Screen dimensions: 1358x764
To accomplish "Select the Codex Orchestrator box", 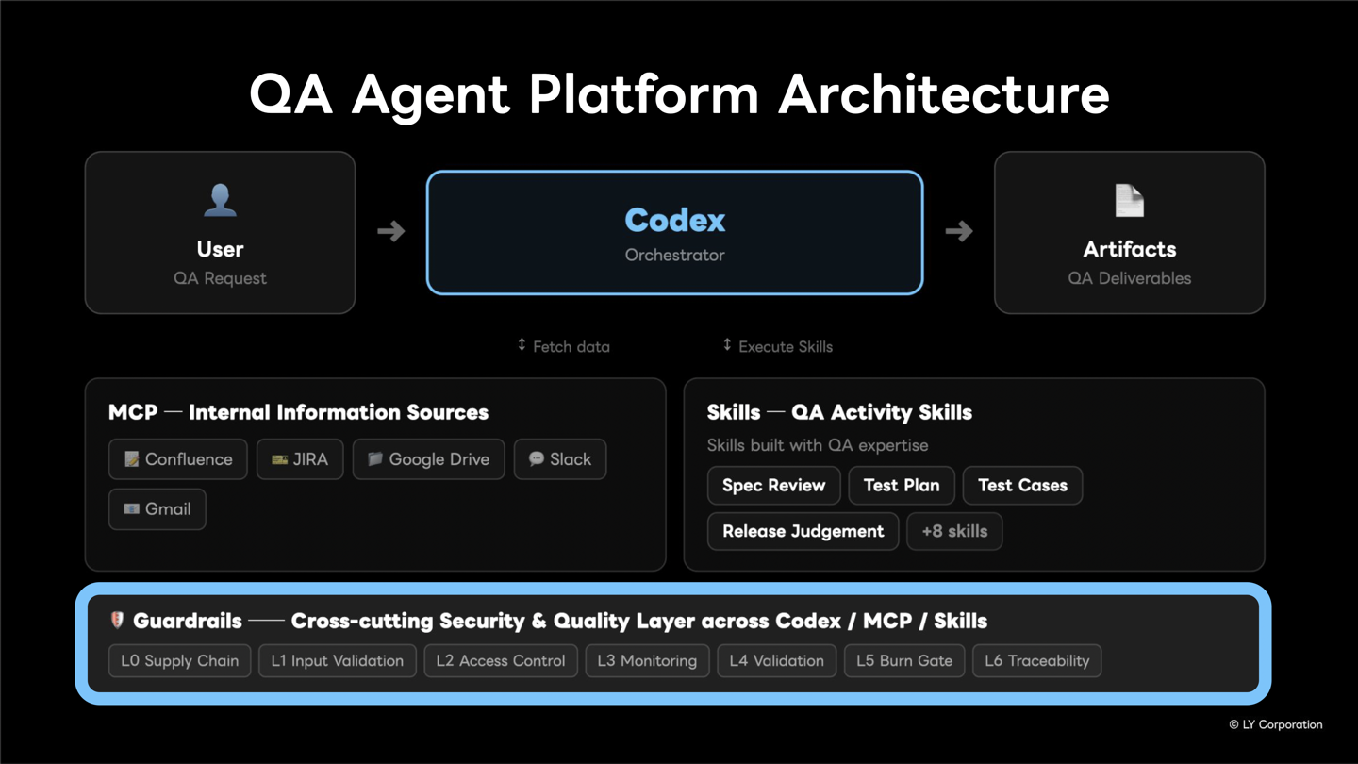I will pyautogui.click(x=674, y=233).
